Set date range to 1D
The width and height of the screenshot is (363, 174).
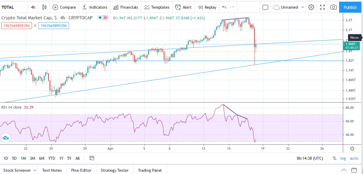click(6, 158)
